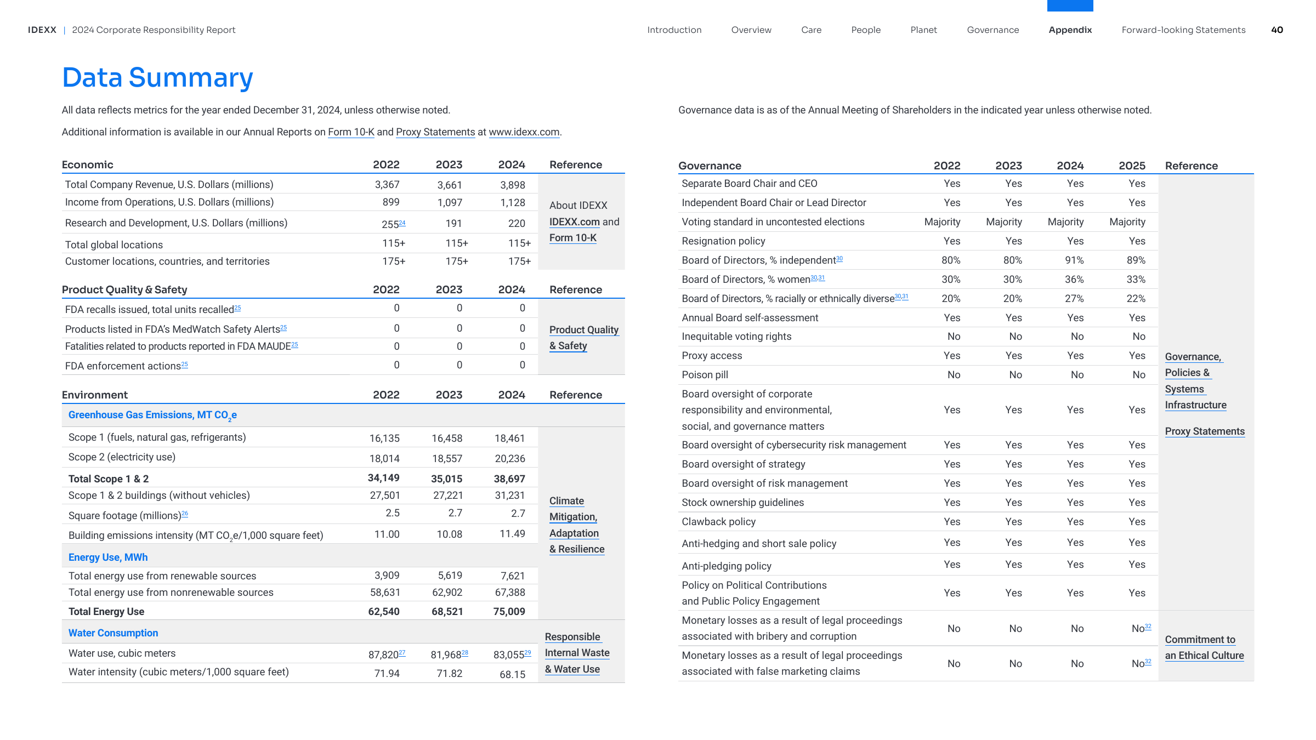1316x740 pixels.
Task: Open the Care section
Action: [811, 30]
